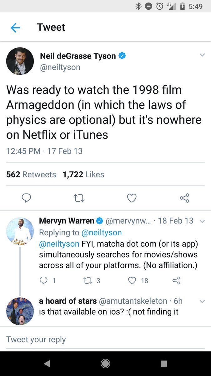This screenshot has height=376, width=211.
Task: Tap the Android recent apps square button
Action: coord(164,363)
